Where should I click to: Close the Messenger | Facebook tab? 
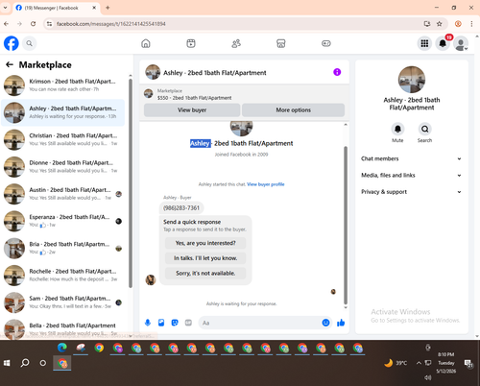pos(94,8)
